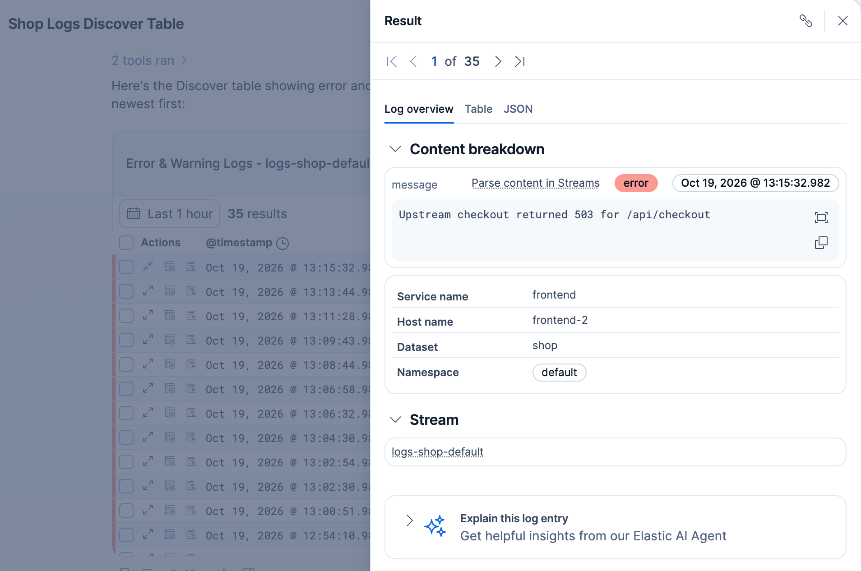This screenshot has height=571, width=861.
Task: Go to next result in flyout
Action: (498, 61)
